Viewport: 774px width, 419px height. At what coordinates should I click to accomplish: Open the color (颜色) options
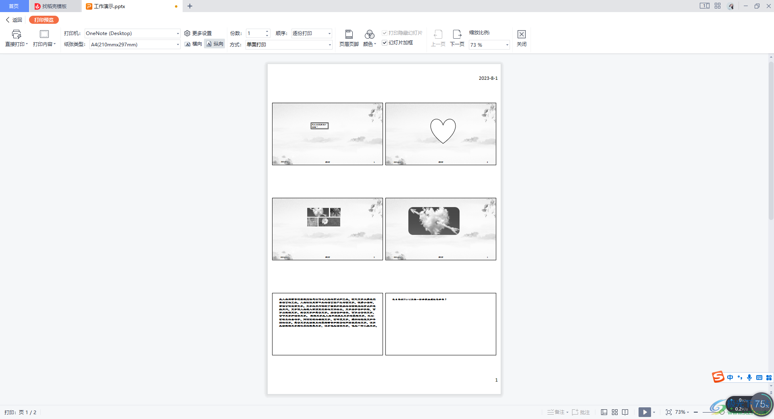369,39
